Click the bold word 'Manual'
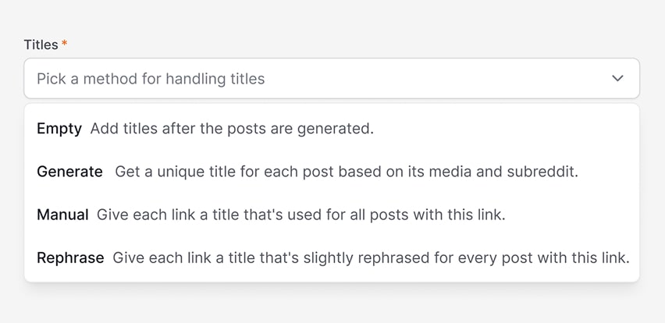This screenshot has height=323, width=665. point(62,215)
